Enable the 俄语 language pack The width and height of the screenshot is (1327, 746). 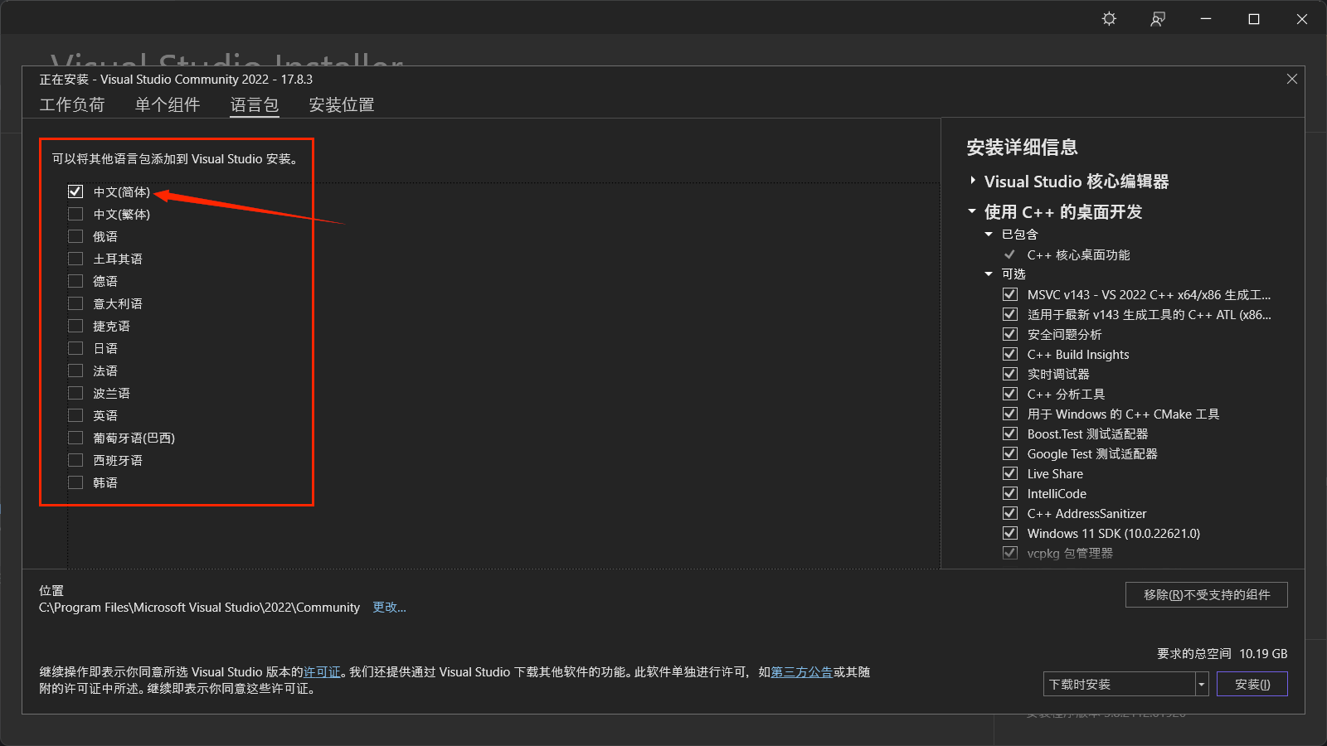[x=75, y=236]
